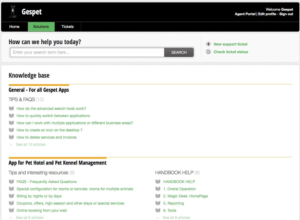The height and width of the screenshot is (220, 300).
Task: Click book icon beside HANDBOOK HELP article
Action: (158, 182)
